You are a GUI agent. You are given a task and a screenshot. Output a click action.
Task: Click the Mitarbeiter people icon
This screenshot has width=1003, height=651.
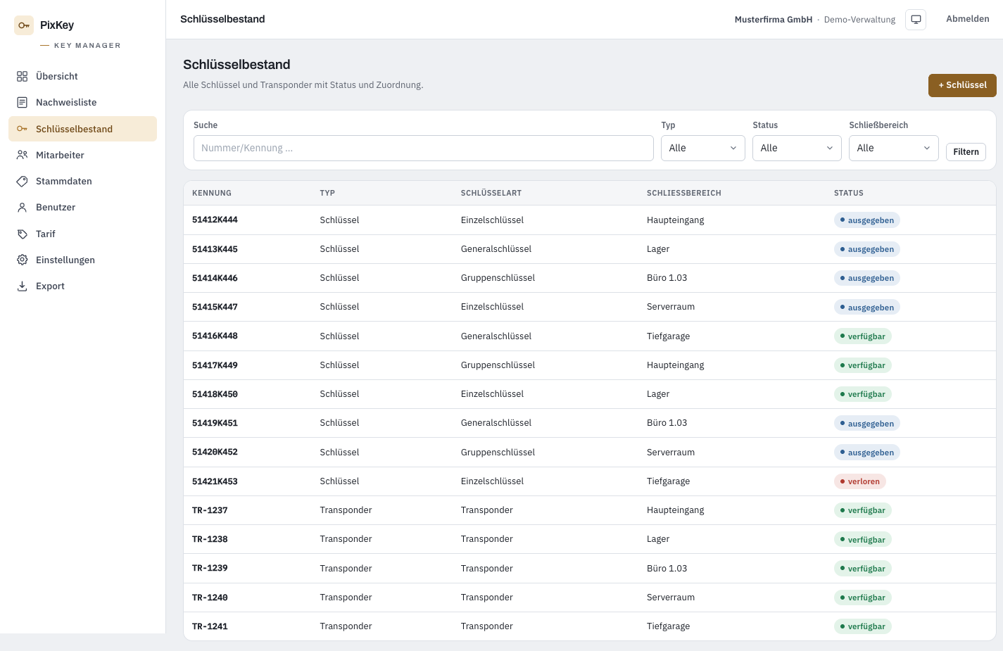point(23,155)
